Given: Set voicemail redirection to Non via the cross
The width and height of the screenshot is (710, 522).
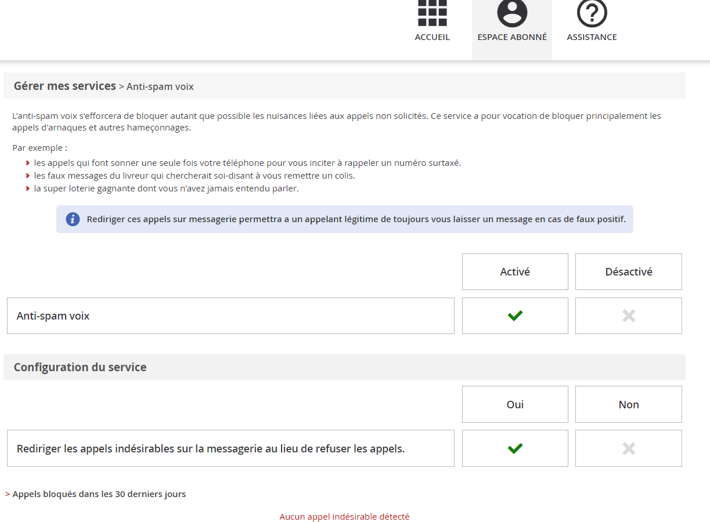Looking at the screenshot, I should coord(629,448).
